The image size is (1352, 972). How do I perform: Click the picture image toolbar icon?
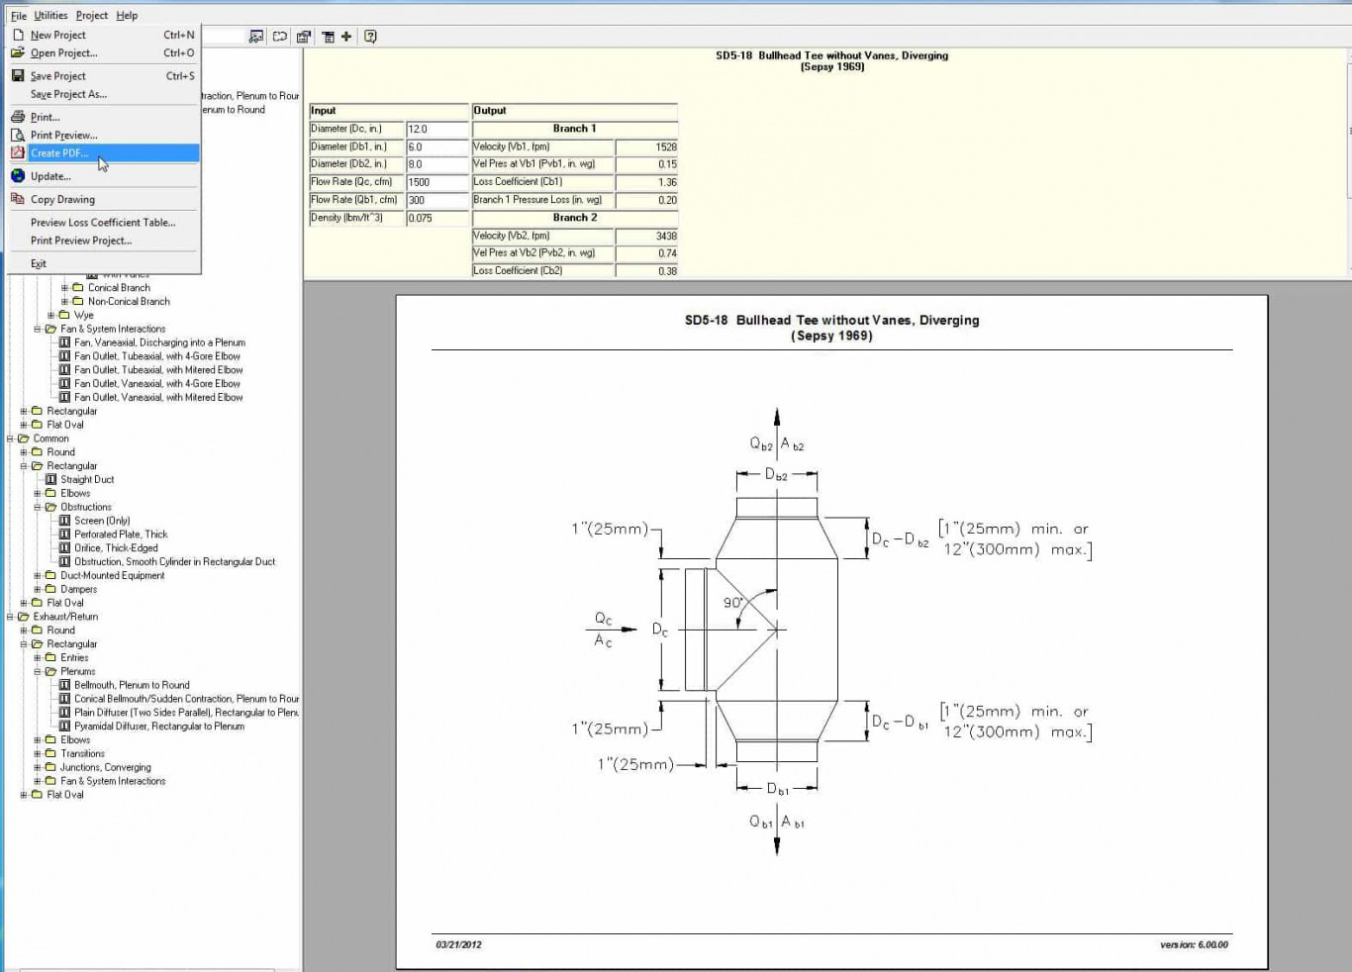[256, 37]
